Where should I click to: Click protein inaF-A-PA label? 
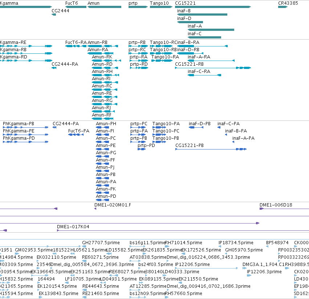point(243,138)
